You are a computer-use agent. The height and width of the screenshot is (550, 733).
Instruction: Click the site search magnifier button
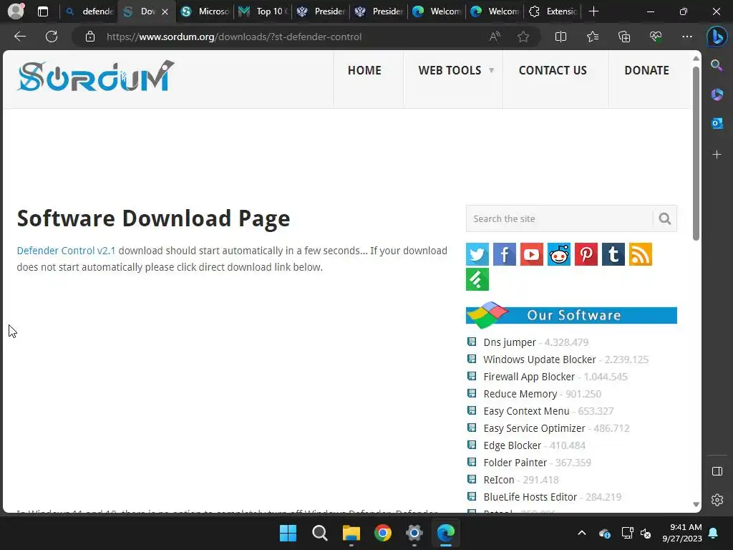point(665,218)
